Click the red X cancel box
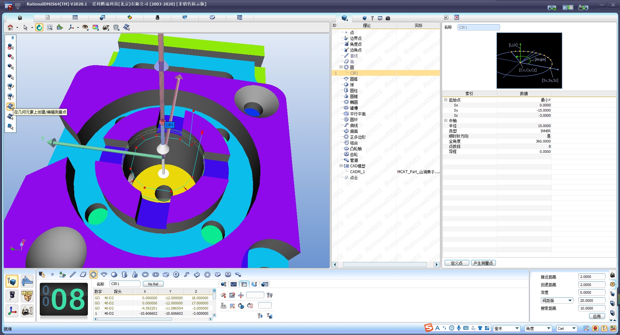Viewport: 620px width, 335px height. [457, 17]
